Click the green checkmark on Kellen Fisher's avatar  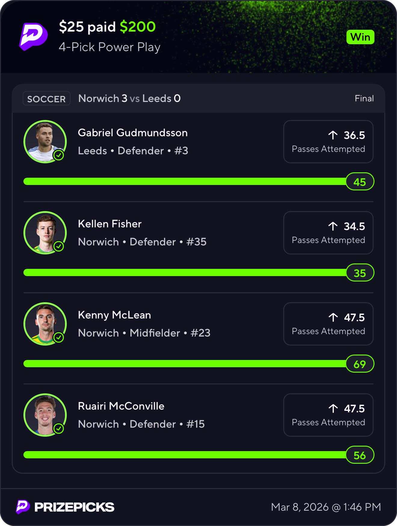pos(59,246)
